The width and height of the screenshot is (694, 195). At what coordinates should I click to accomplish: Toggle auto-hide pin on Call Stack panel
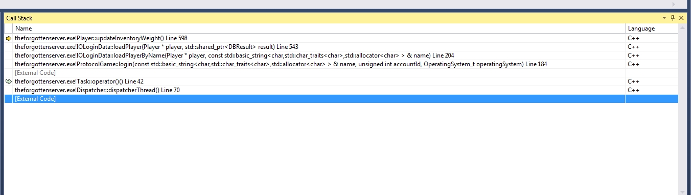tap(673, 18)
